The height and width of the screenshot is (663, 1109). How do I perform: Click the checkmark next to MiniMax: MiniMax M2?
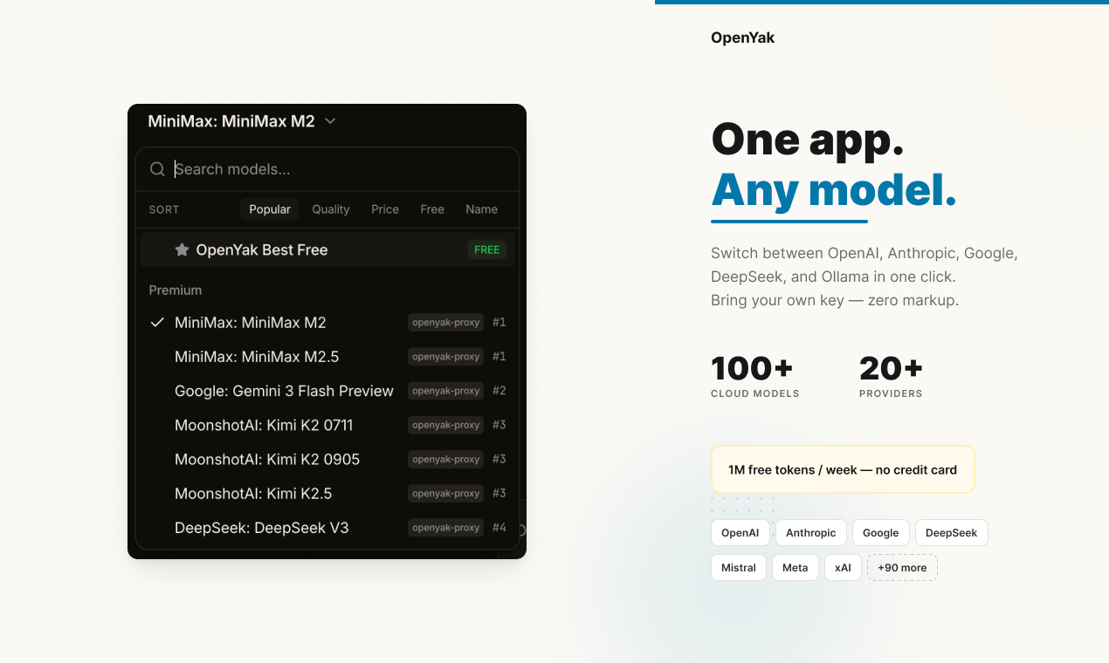[x=156, y=322]
